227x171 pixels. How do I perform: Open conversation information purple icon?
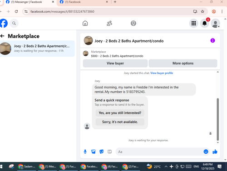pyautogui.click(x=212, y=40)
